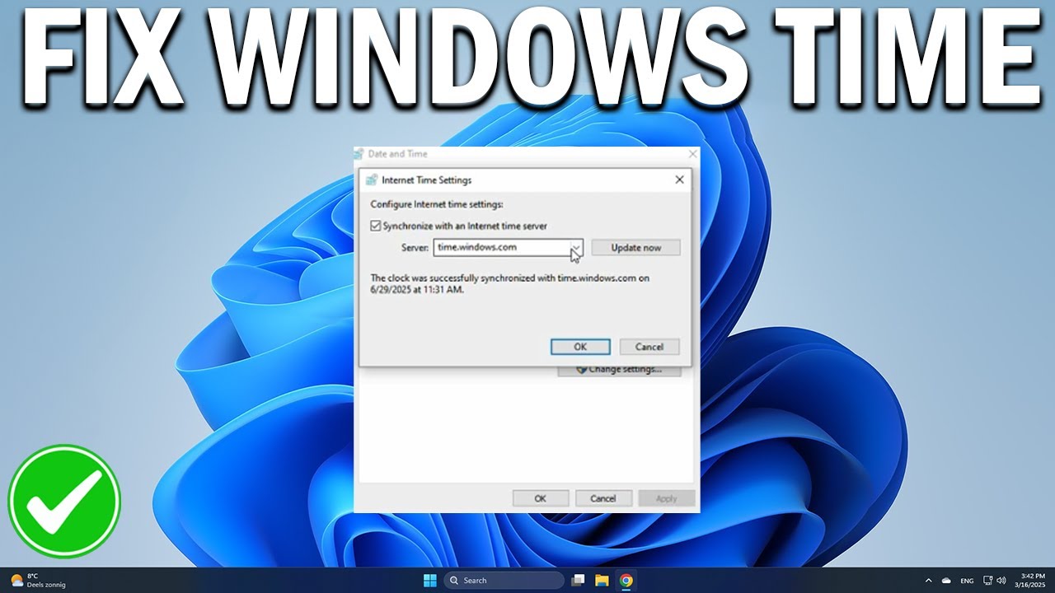Image resolution: width=1055 pixels, height=593 pixels.
Task: Show hidden system tray icons
Action: [x=929, y=581]
